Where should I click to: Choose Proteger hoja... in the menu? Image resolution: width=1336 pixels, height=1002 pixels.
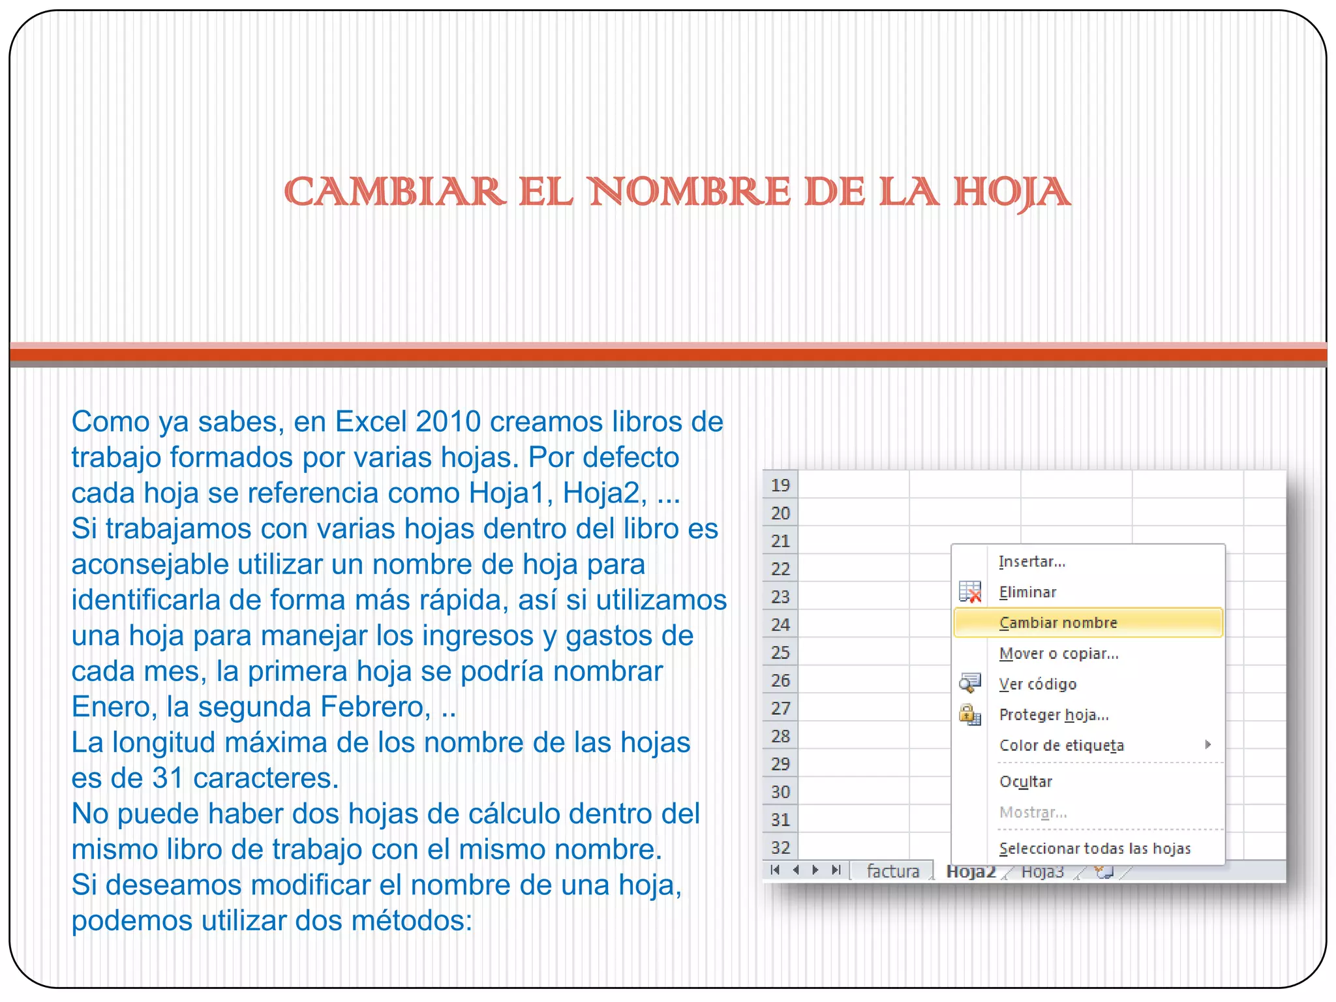pyautogui.click(x=1087, y=714)
